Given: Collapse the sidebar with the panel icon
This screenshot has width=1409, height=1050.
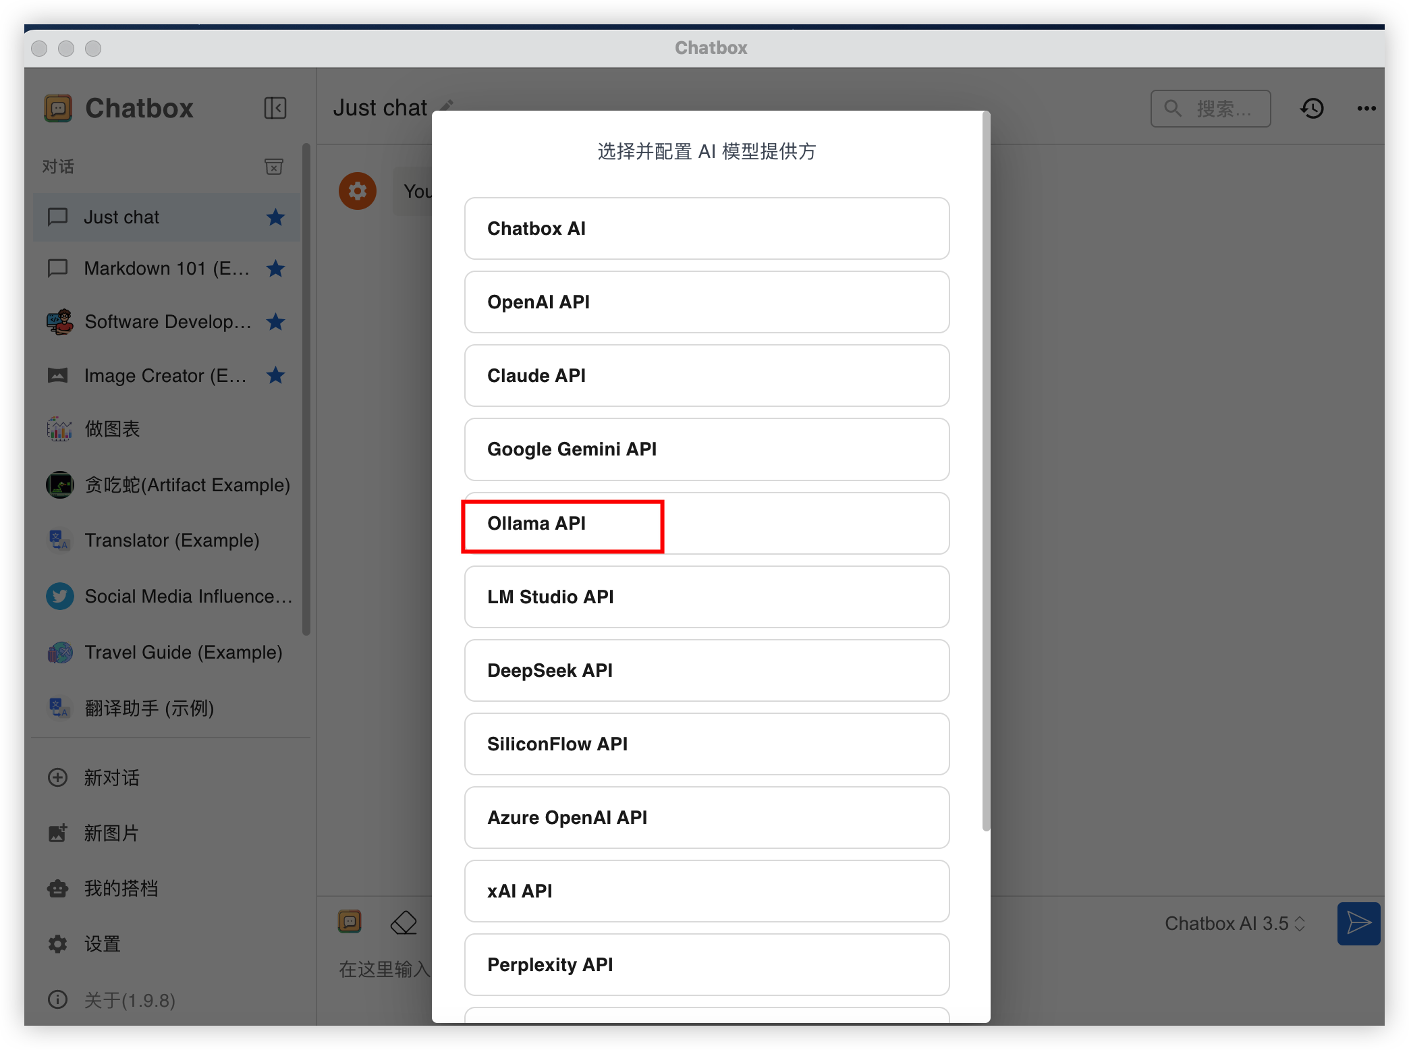Looking at the screenshot, I should tap(275, 108).
